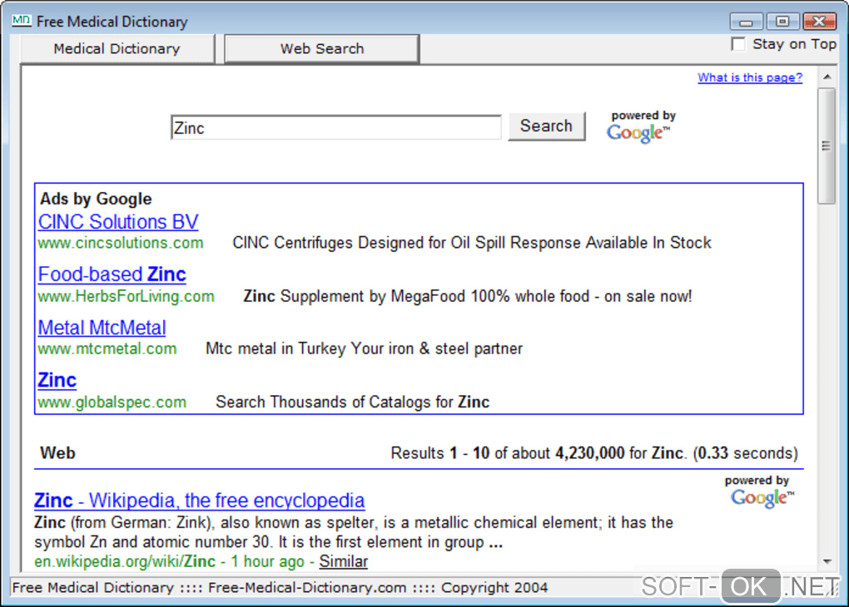Viewport: 849px width, 607px height.
Task: Close the Free Medical Dictionary window
Action: click(x=819, y=22)
